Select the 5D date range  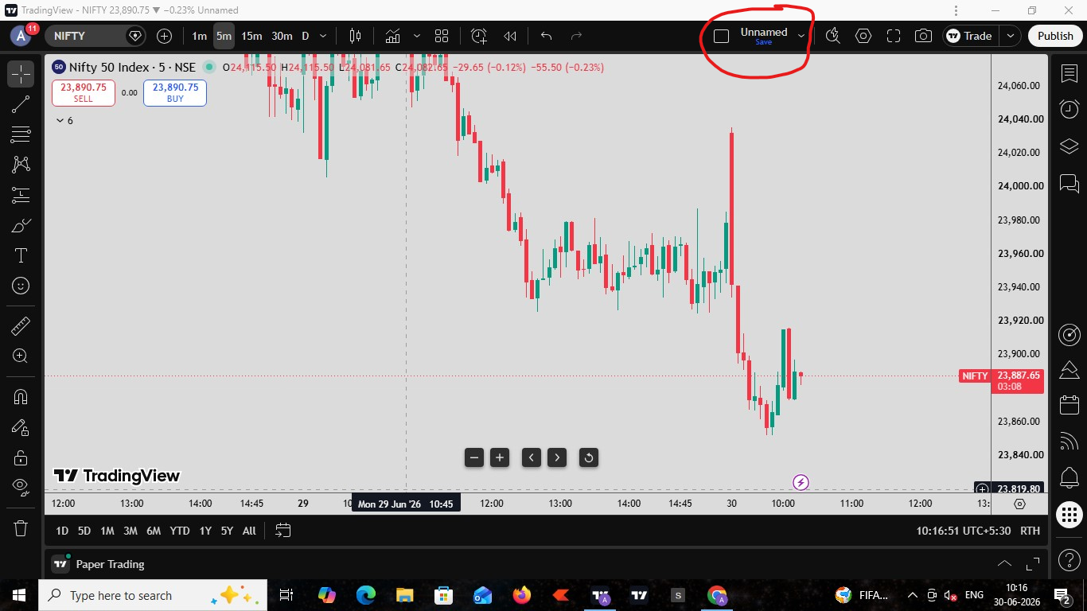pos(84,531)
